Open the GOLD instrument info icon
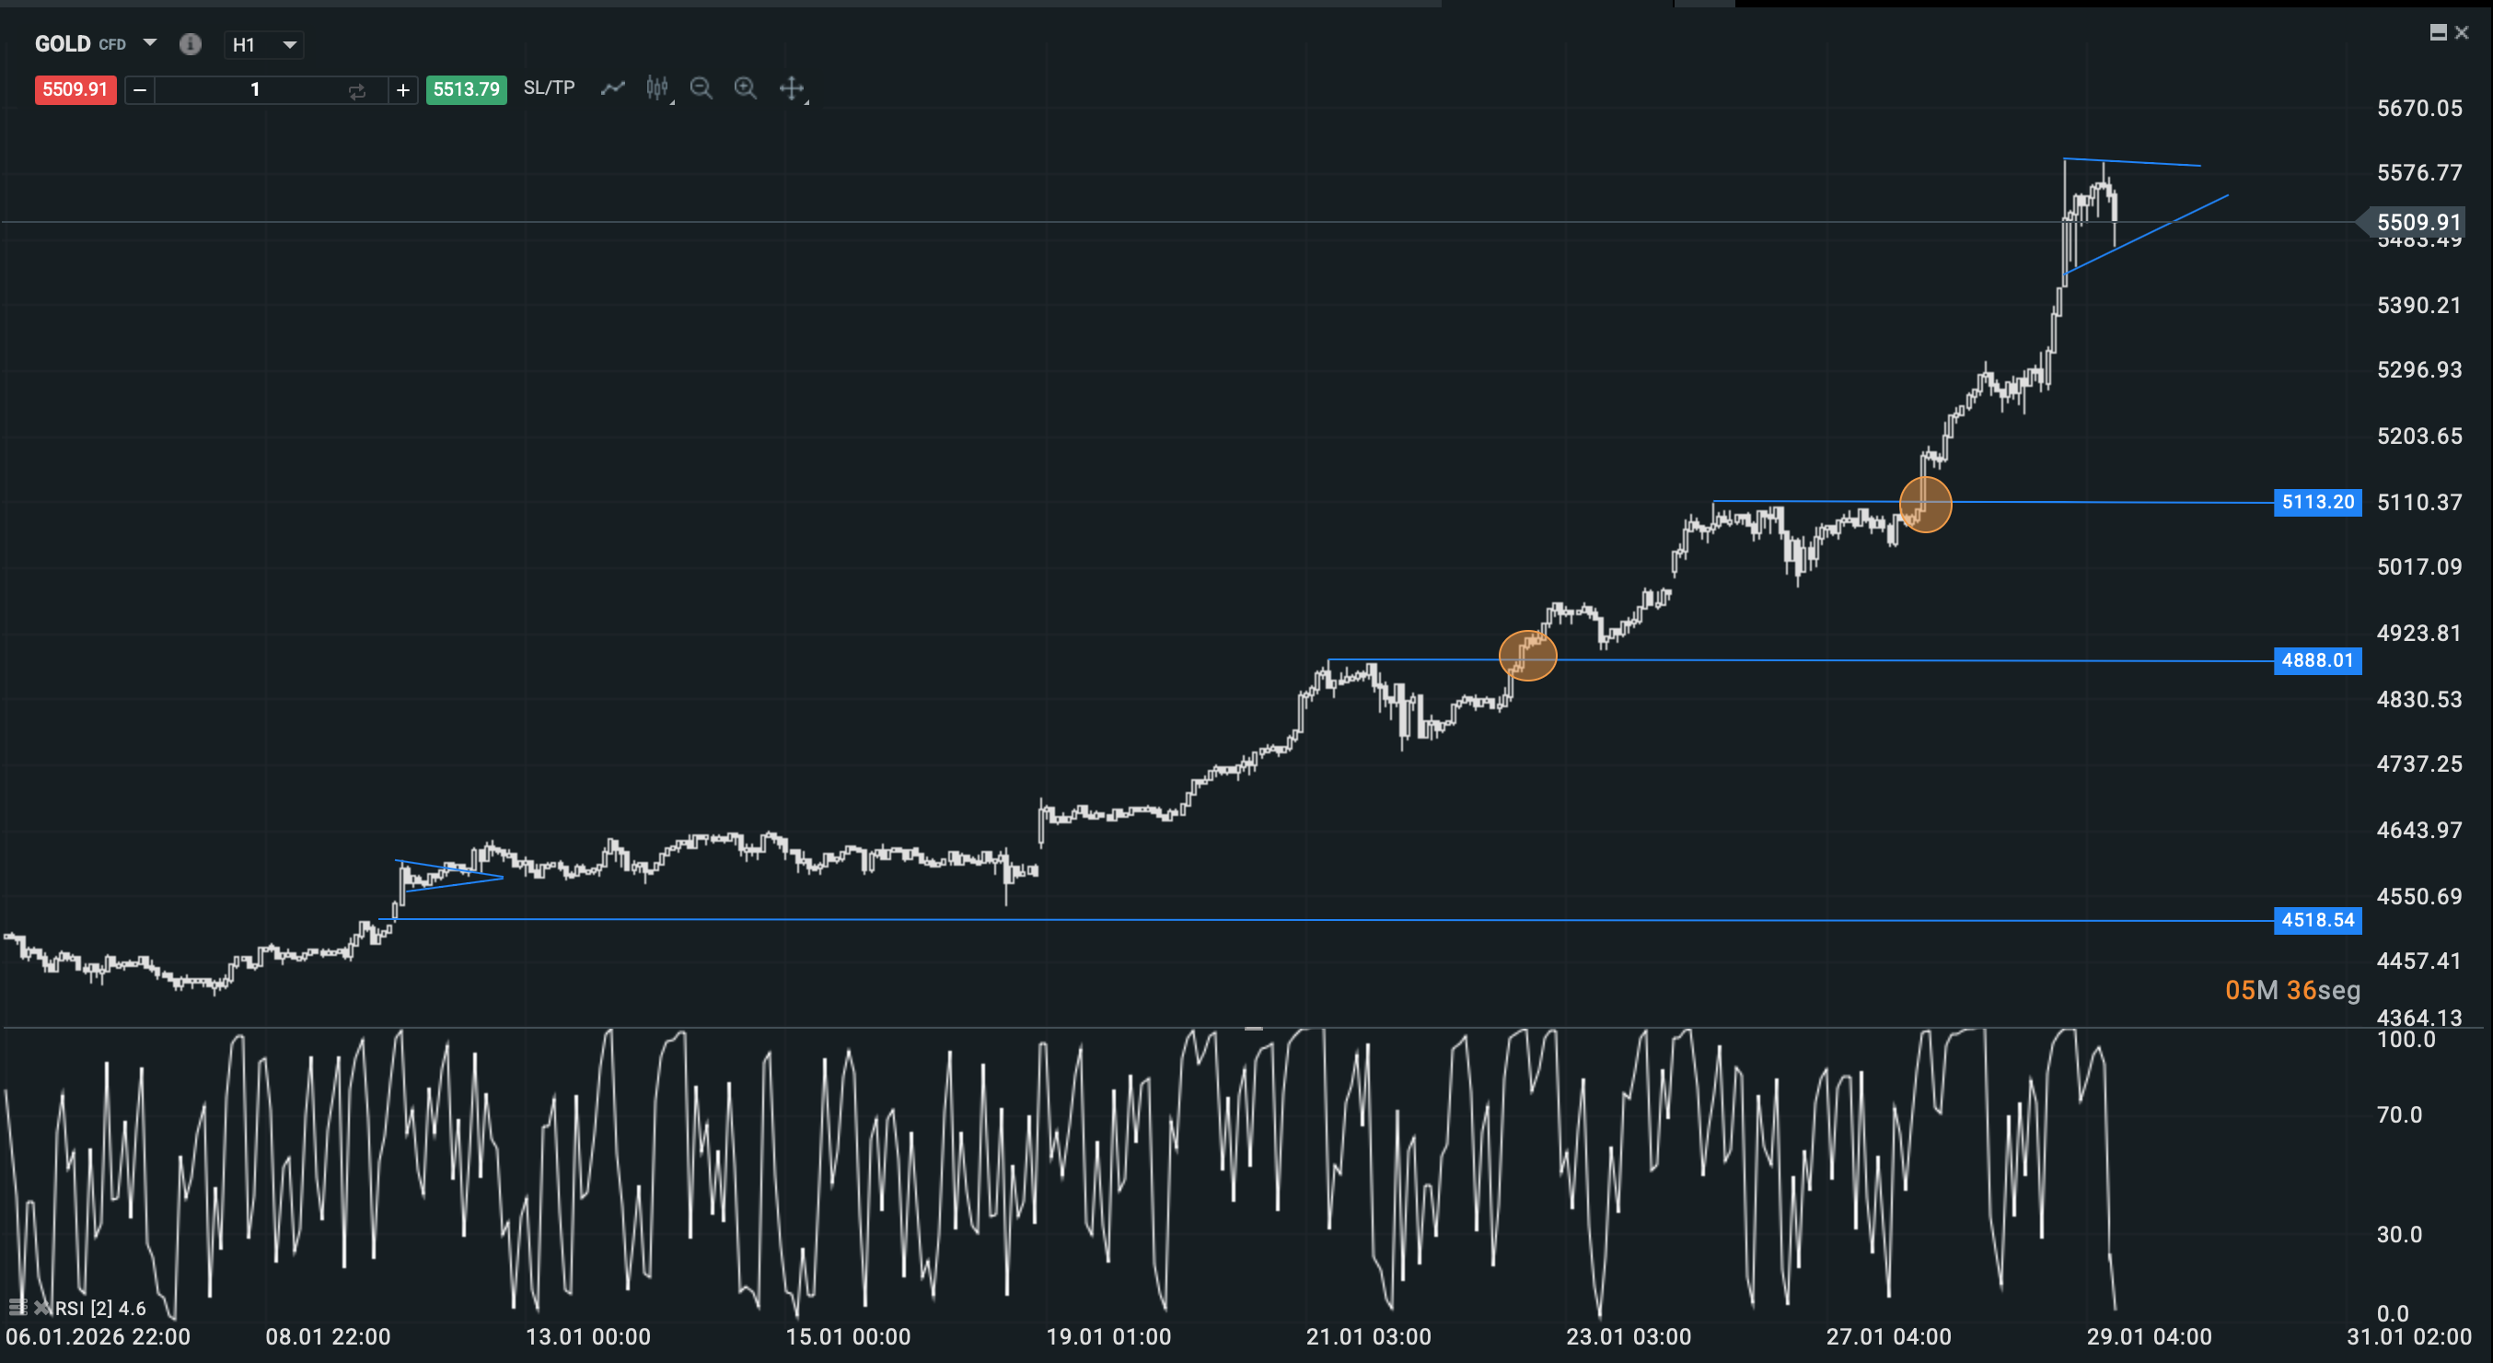Viewport: 2493px width, 1363px height. click(190, 43)
